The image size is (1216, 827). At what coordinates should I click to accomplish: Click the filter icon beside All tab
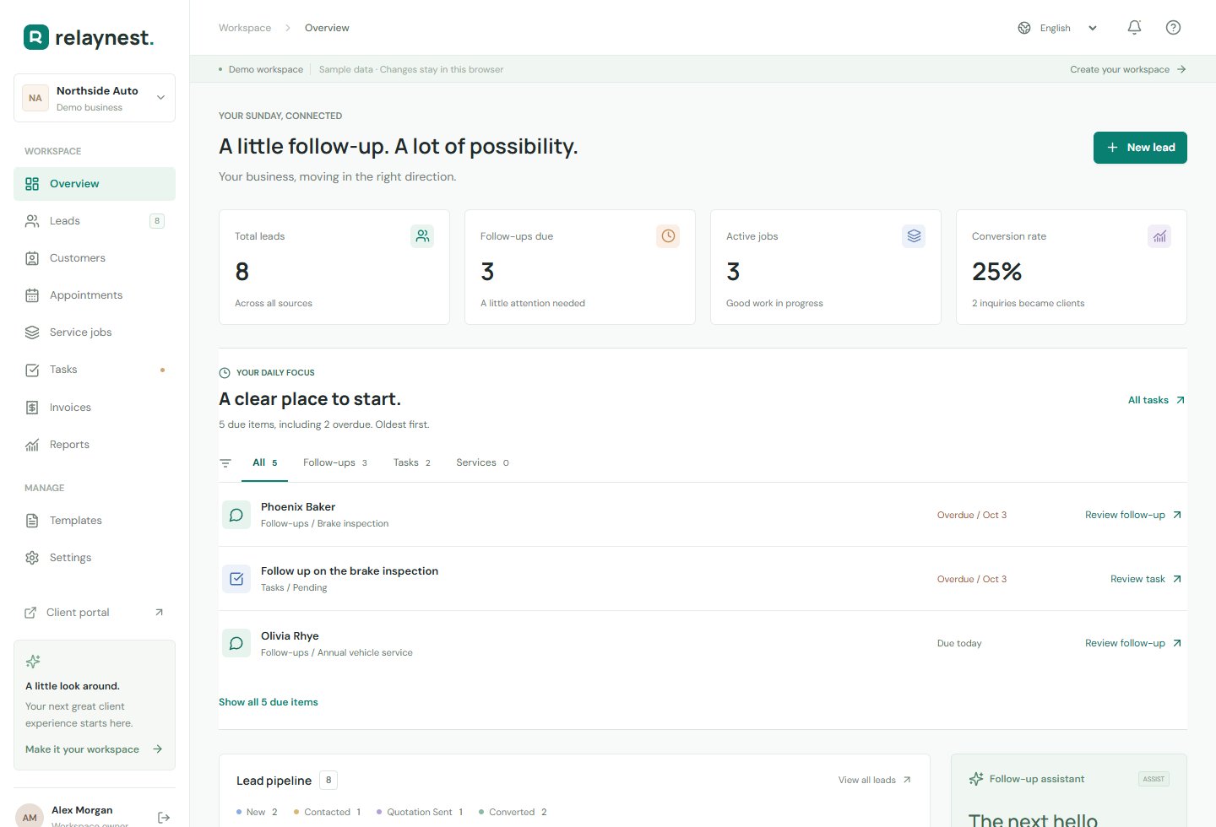[225, 463]
